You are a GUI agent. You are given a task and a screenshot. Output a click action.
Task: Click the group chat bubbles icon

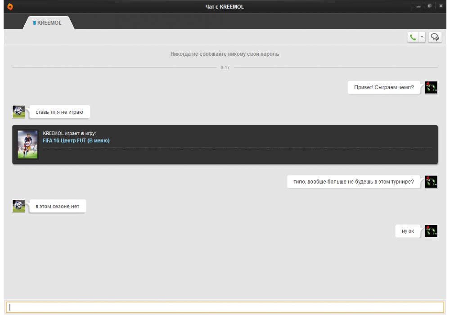435,37
